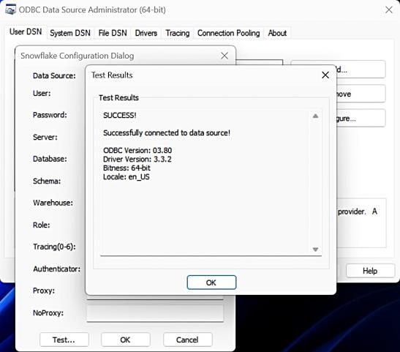This screenshot has width=400, height=352.
Task: Click the Warehouse: label
Action: pos(53,203)
